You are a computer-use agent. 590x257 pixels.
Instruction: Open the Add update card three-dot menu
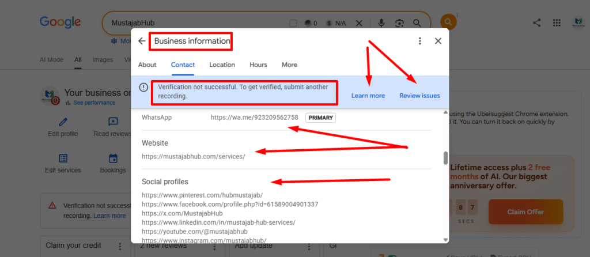(309, 247)
